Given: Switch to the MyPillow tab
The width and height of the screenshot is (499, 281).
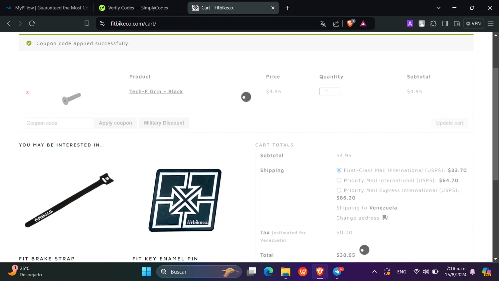Looking at the screenshot, I should click(48, 8).
